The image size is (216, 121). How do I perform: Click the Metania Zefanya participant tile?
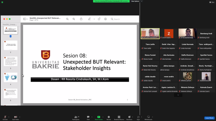point(188,87)
